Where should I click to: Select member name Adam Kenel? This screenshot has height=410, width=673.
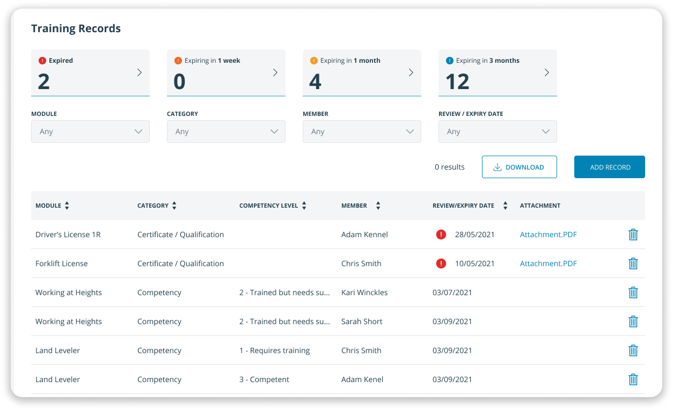[362, 379]
